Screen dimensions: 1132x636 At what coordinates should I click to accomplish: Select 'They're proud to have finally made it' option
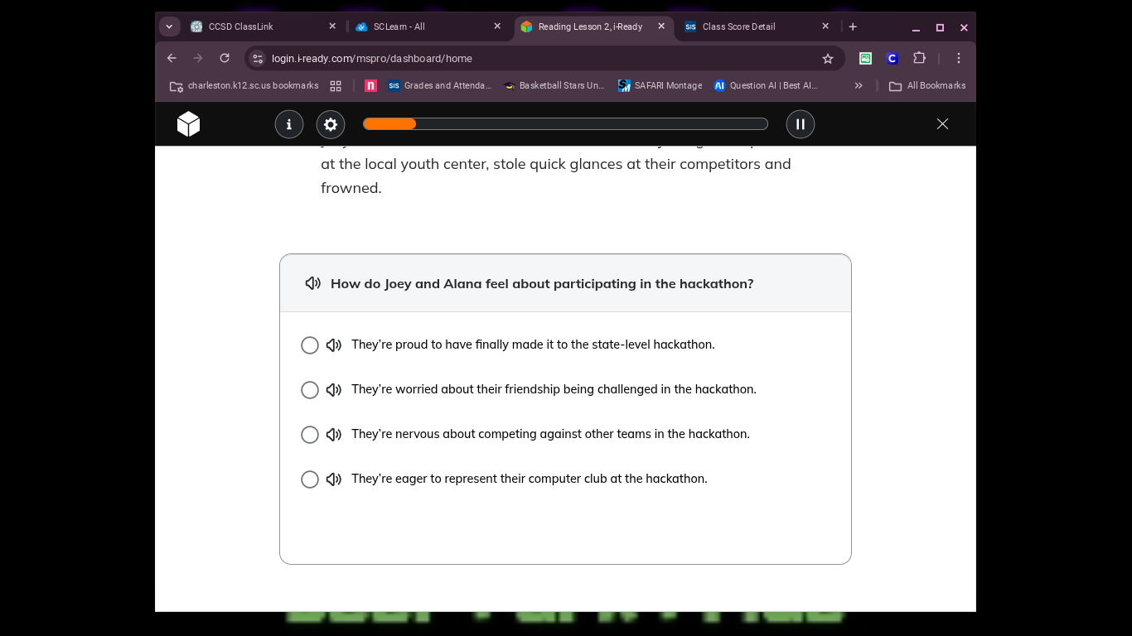pyautogui.click(x=310, y=345)
